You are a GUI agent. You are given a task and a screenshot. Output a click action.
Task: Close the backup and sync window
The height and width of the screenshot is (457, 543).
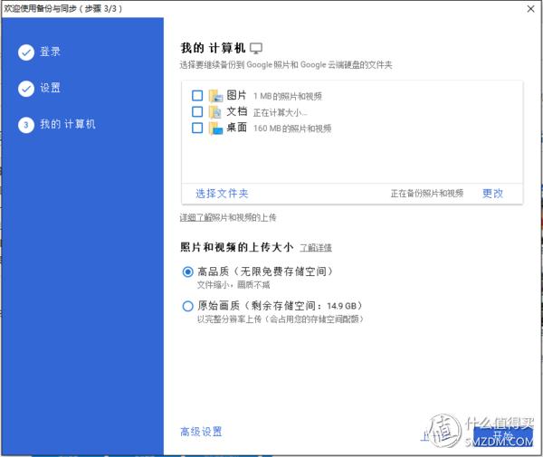530,9
